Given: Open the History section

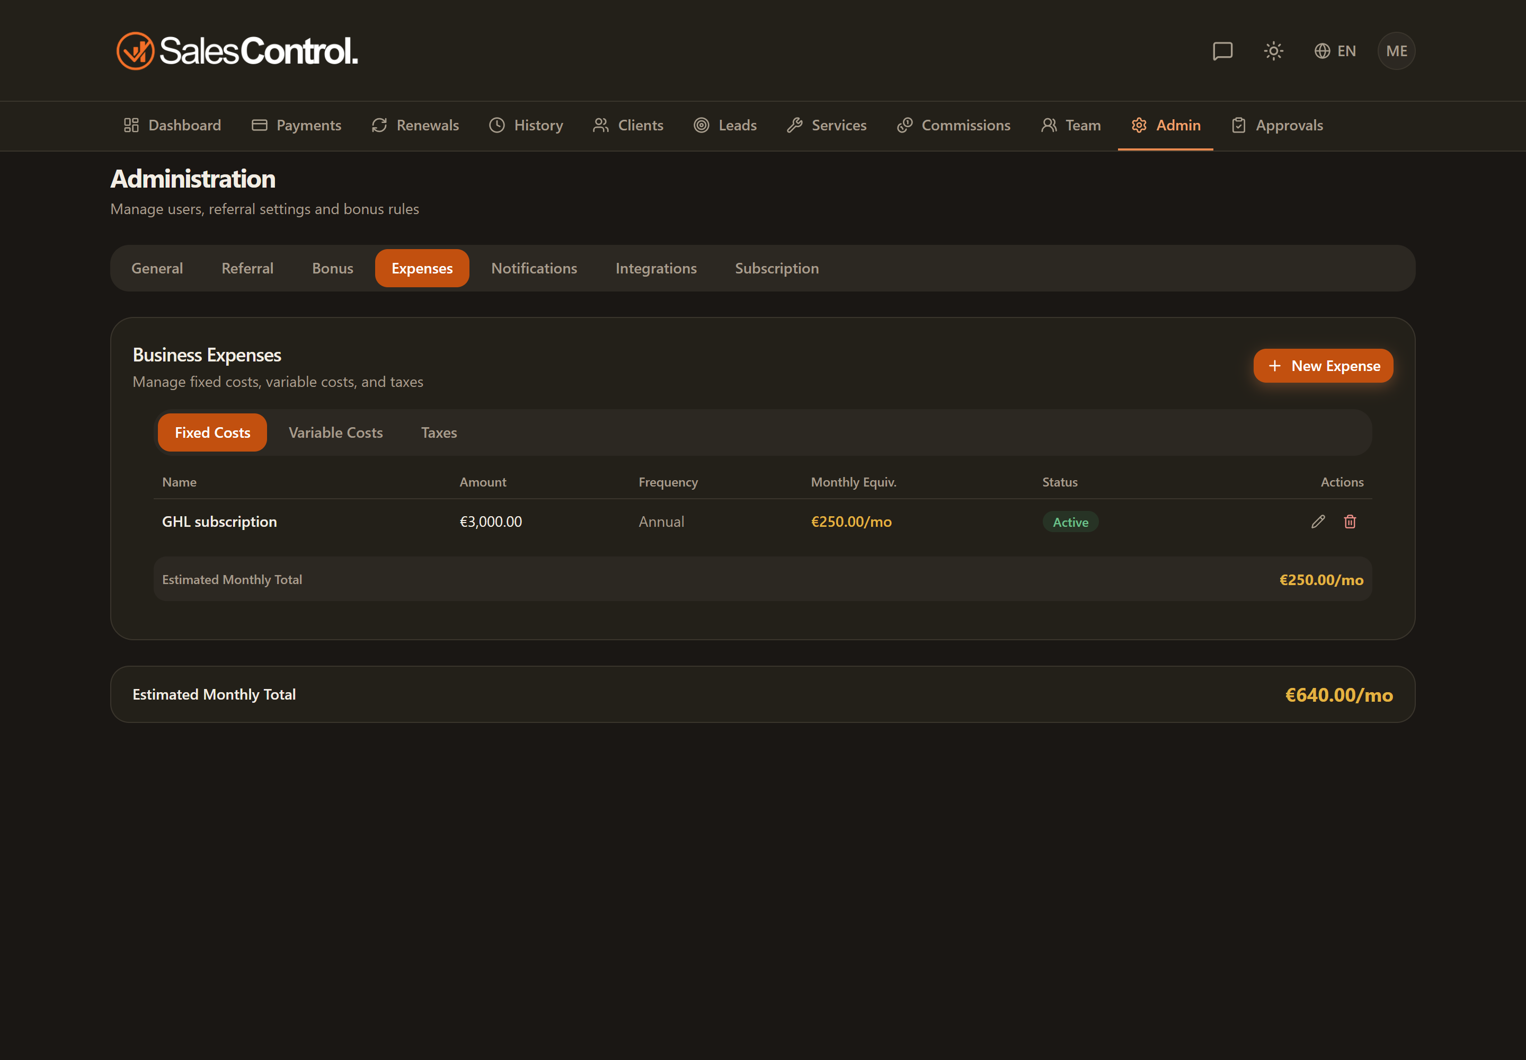Looking at the screenshot, I should tap(526, 125).
